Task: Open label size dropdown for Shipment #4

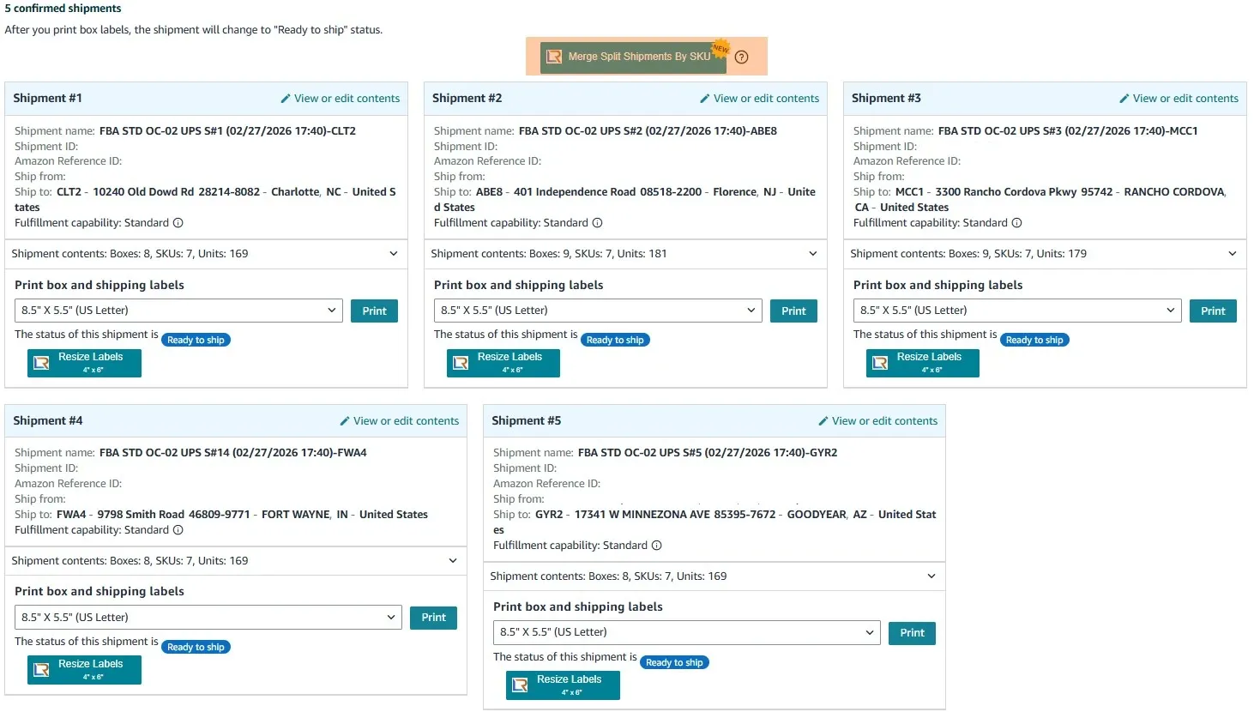Action: click(x=208, y=618)
